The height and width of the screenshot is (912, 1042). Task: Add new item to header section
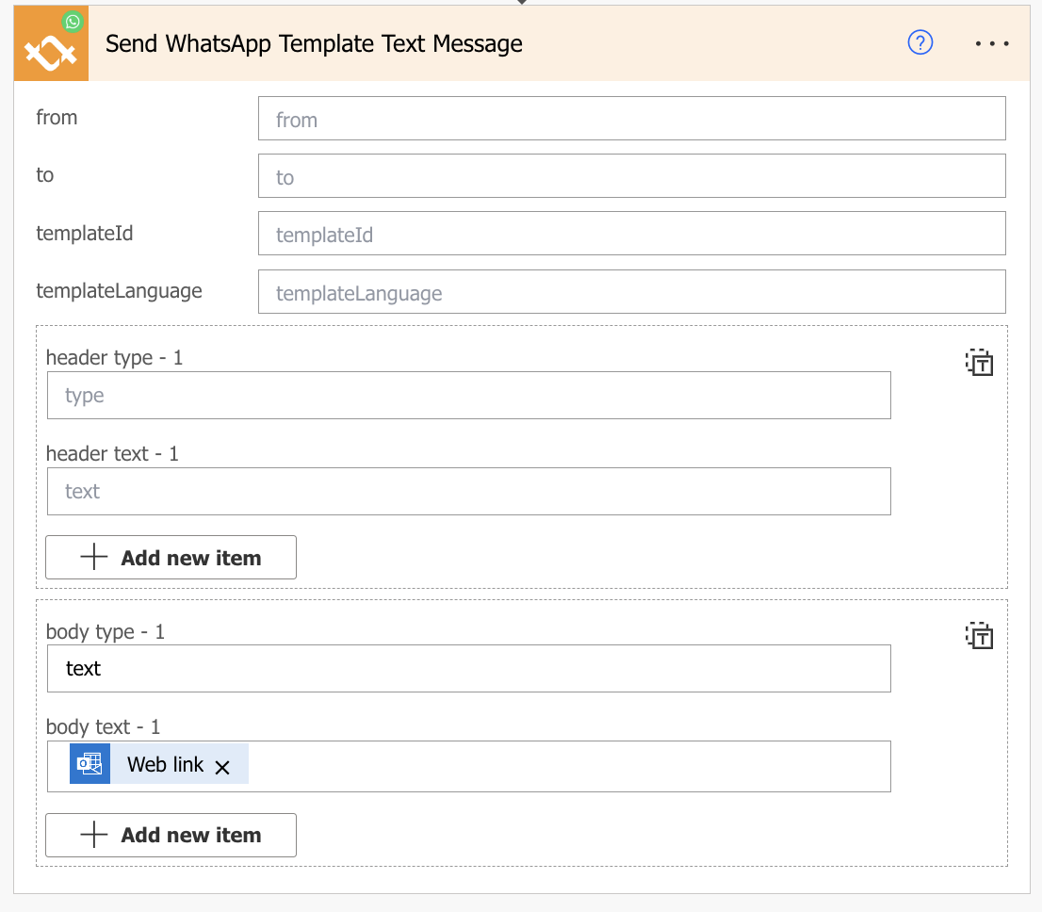[x=171, y=558]
